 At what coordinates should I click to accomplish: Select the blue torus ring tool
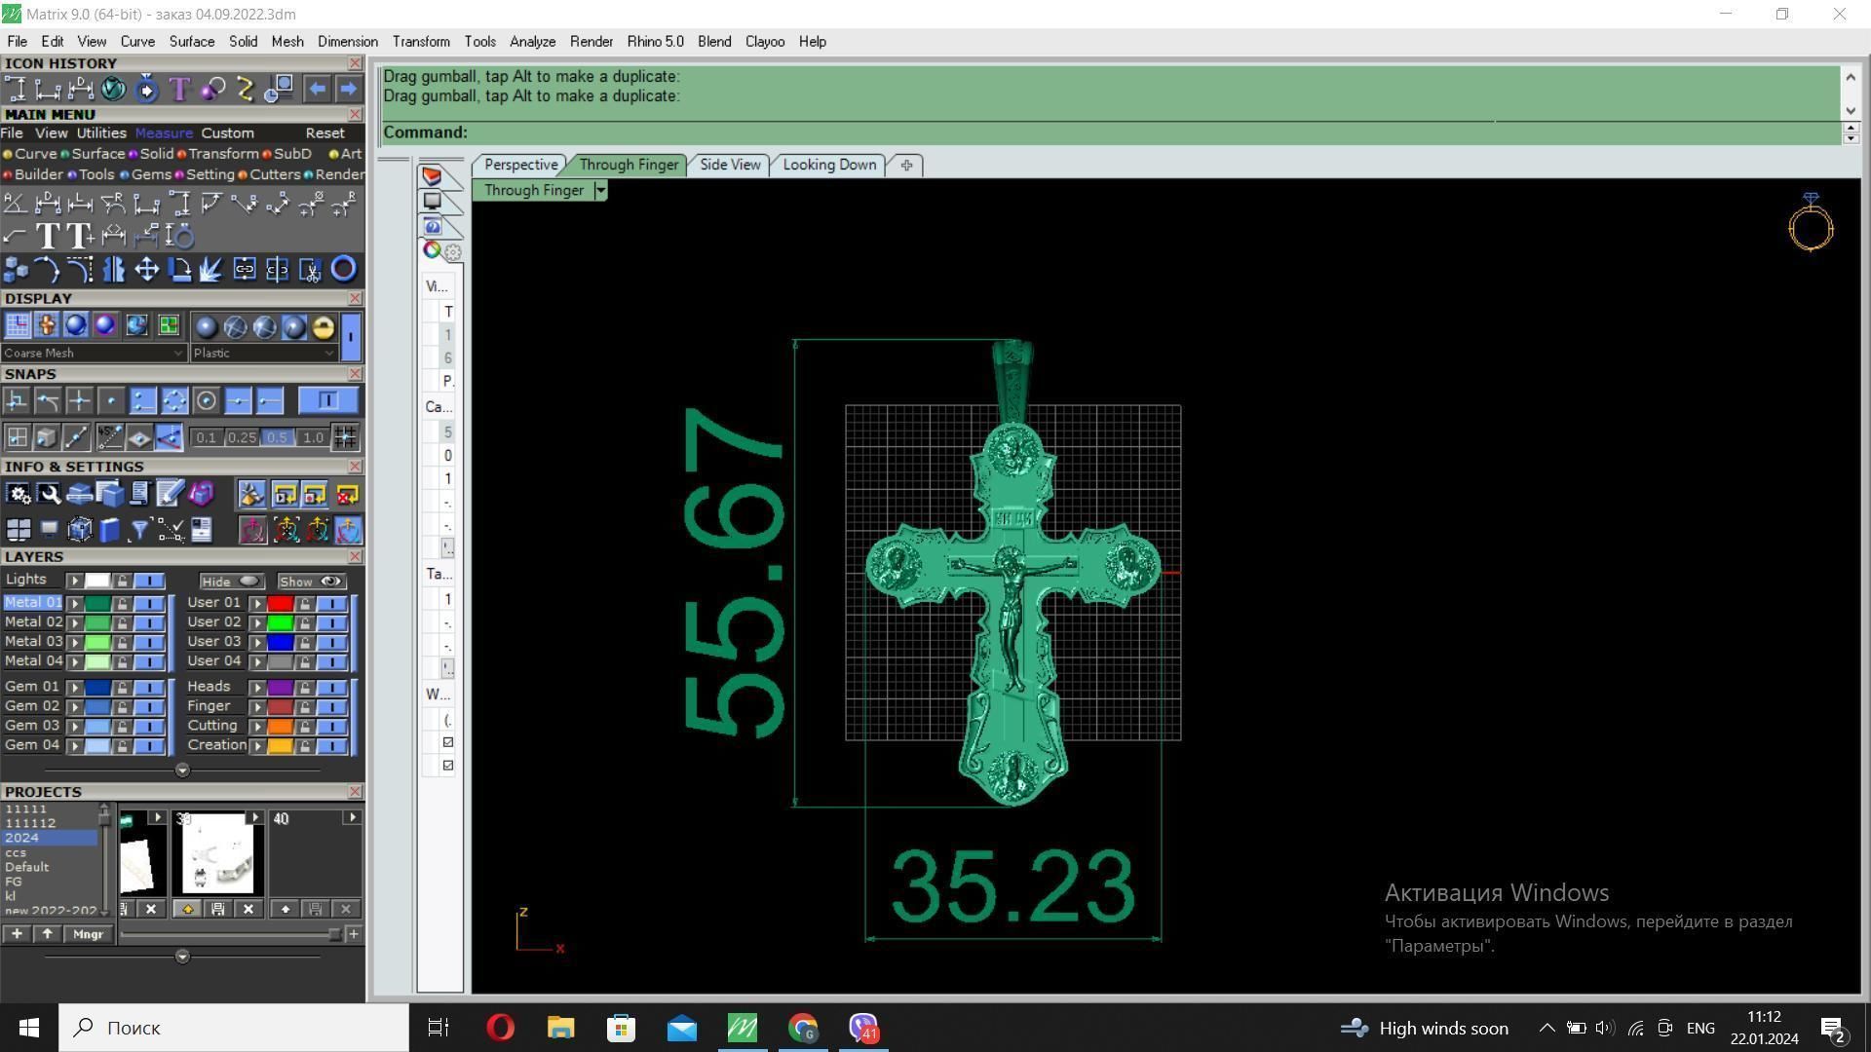click(343, 270)
